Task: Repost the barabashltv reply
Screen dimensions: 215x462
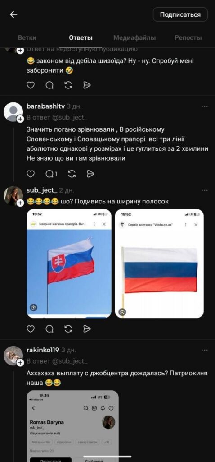Action: [72, 174]
